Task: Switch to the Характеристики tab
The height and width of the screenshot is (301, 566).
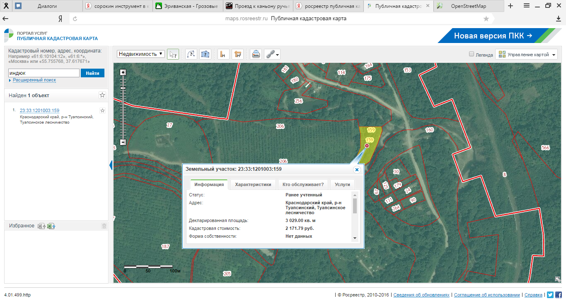Action: [x=253, y=184]
